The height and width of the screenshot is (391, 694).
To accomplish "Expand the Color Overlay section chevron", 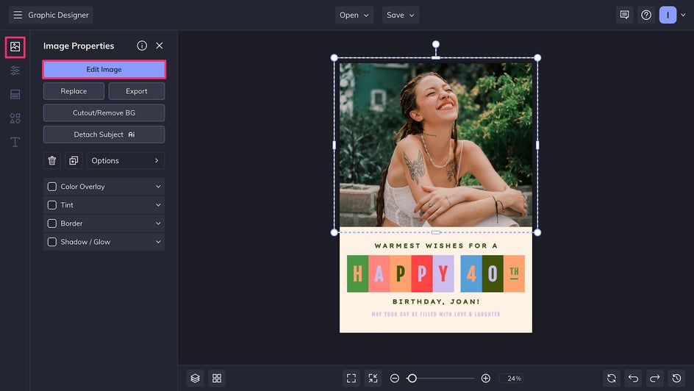I will pos(158,187).
